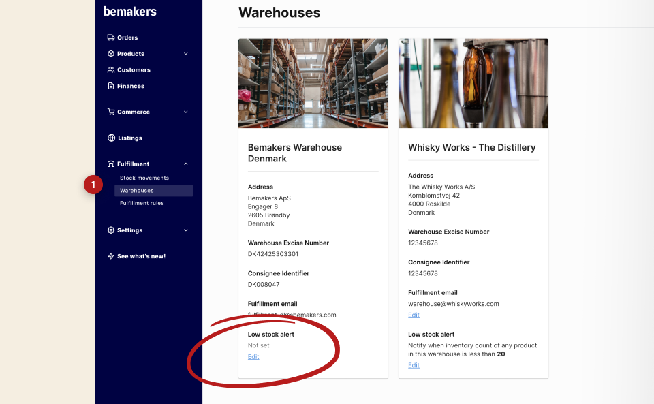Click 'Kornblomstvej 42' address line
The image size is (654, 404).
coord(434,196)
